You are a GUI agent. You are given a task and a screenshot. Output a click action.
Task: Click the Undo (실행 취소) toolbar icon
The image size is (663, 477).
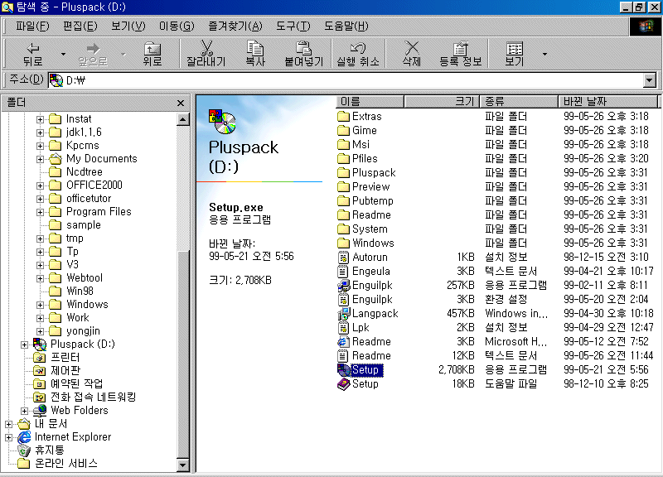pos(358,48)
